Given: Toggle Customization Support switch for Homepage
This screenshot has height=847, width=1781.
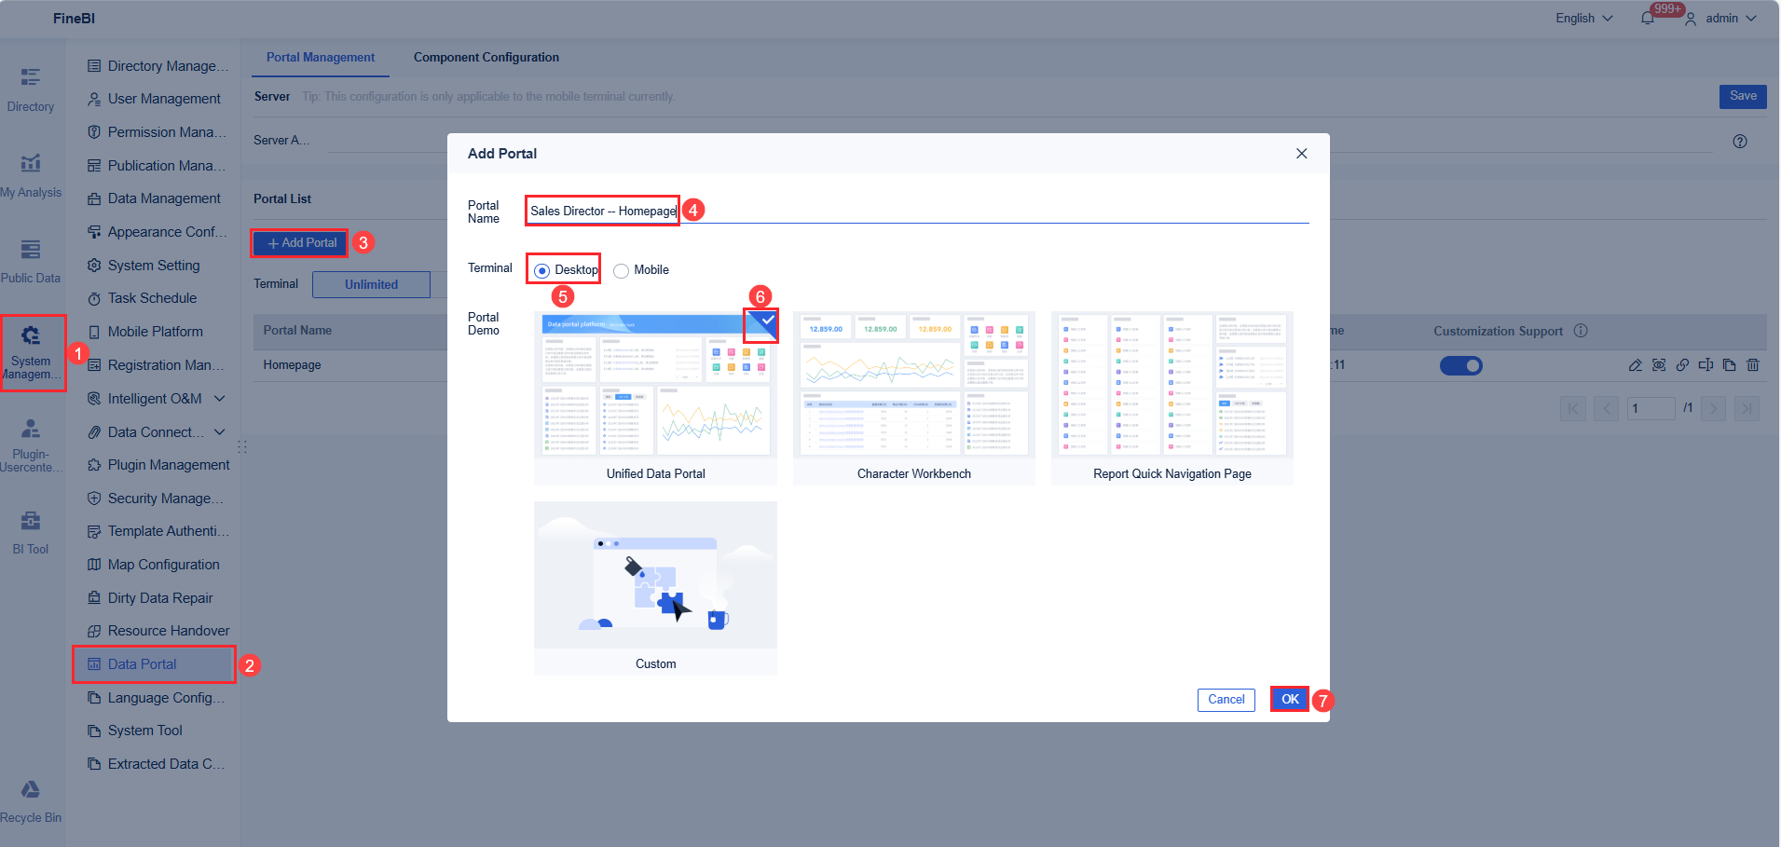Looking at the screenshot, I should (x=1460, y=366).
